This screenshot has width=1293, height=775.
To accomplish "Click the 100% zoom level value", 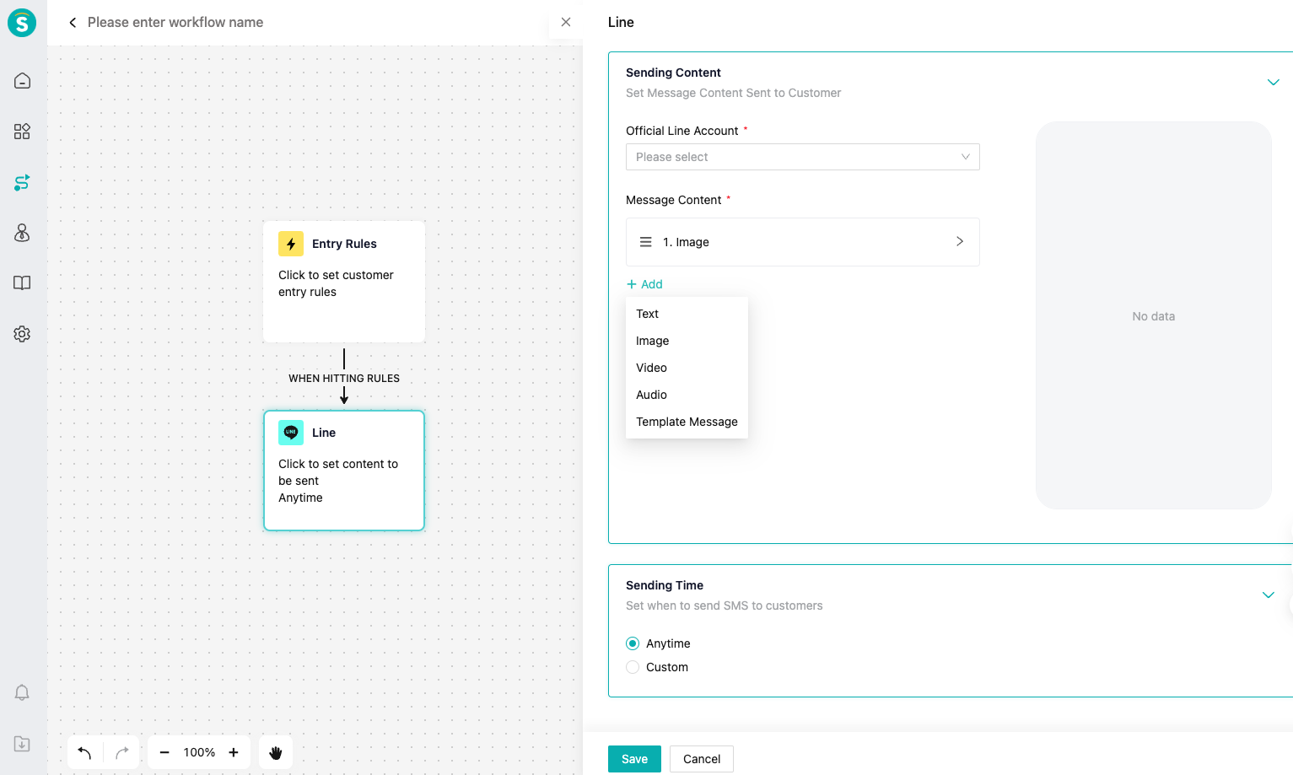I will click(x=199, y=752).
